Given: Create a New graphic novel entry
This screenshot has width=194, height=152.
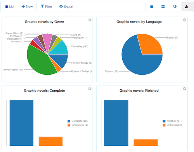Looking at the screenshot, I should click(x=27, y=7).
